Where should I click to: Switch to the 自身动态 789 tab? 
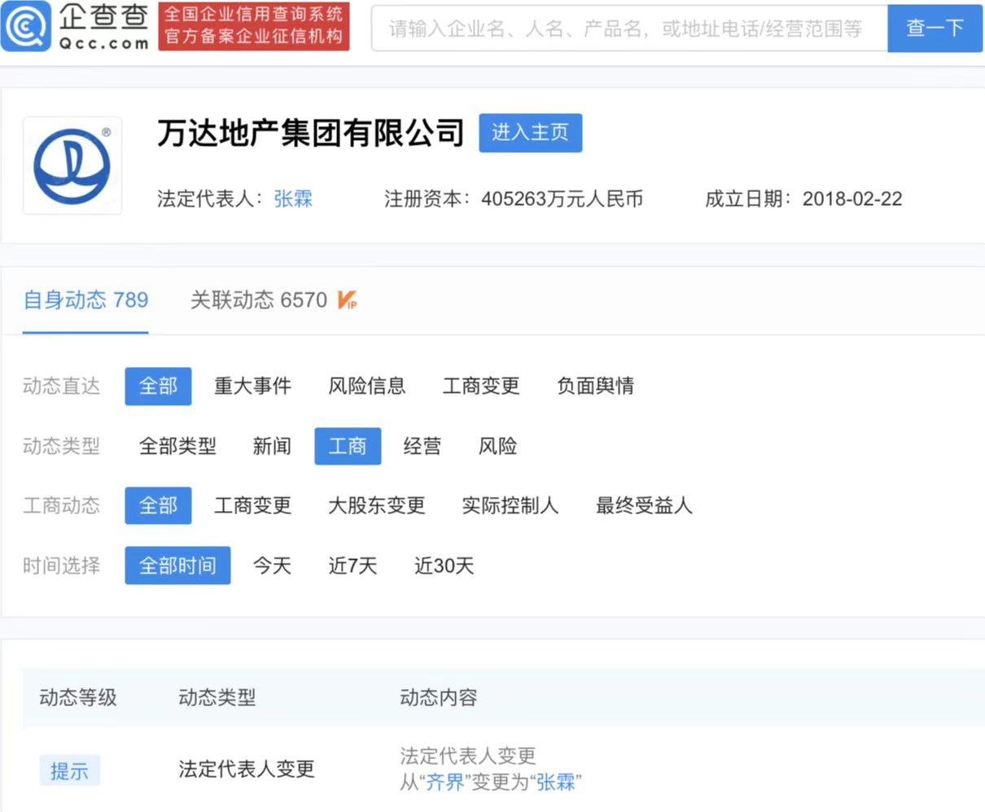pos(85,300)
